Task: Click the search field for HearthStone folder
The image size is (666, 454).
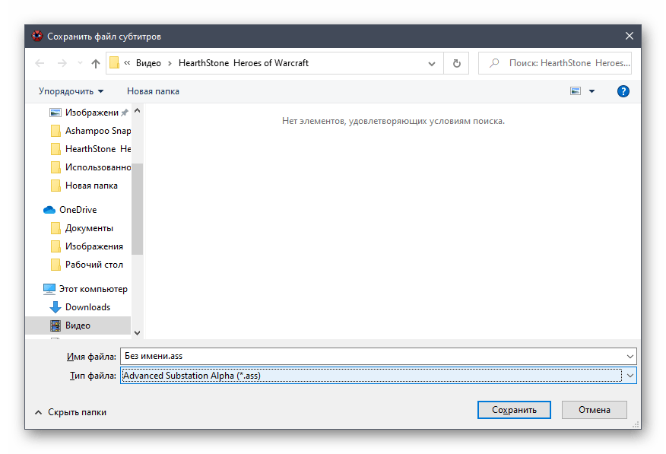Action: tap(555, 63)
